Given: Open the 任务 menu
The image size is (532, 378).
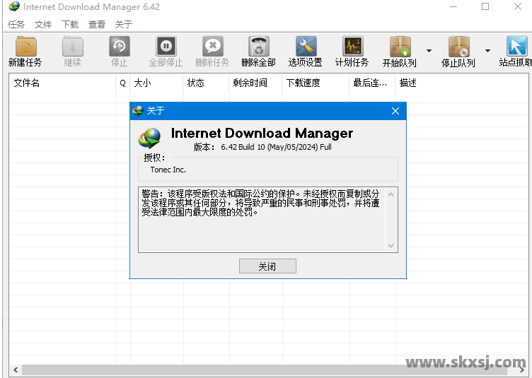Looking at the screenshot, I should pyautogui.click(x=16, y=24).
